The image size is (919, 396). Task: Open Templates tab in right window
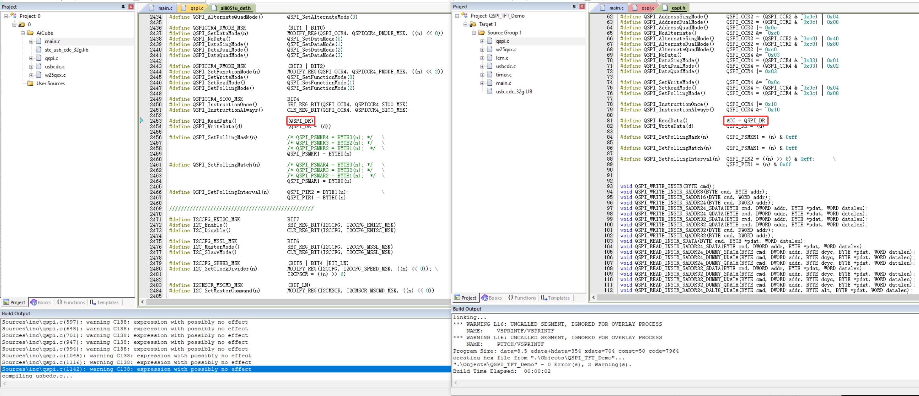point(555,298)
